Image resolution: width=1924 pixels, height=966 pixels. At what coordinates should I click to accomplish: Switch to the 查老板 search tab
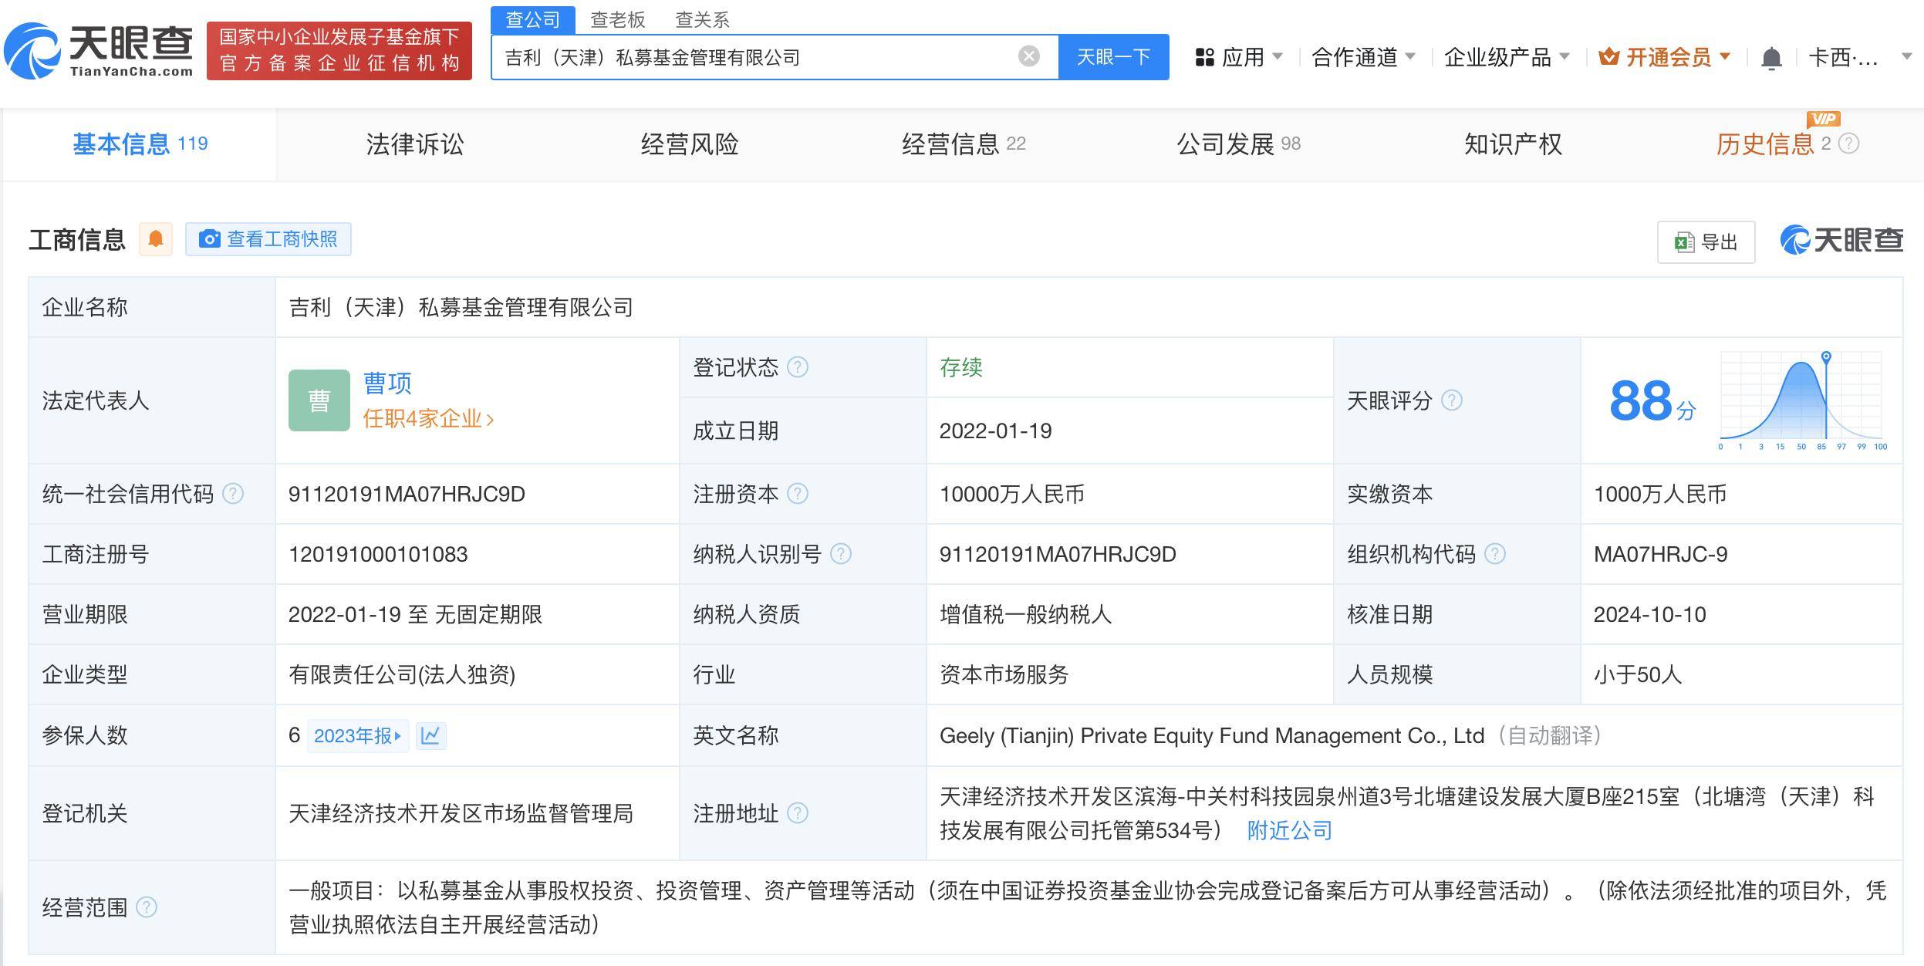(x=617, y=19)
